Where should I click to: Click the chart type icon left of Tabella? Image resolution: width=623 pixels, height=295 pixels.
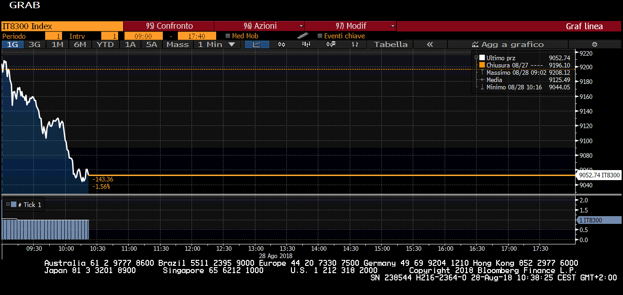click(355, 44)
